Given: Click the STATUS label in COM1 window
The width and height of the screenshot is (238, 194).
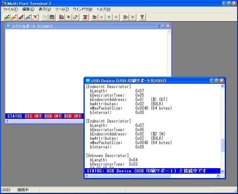Looking at the screenshot, I should pos(15,116).
